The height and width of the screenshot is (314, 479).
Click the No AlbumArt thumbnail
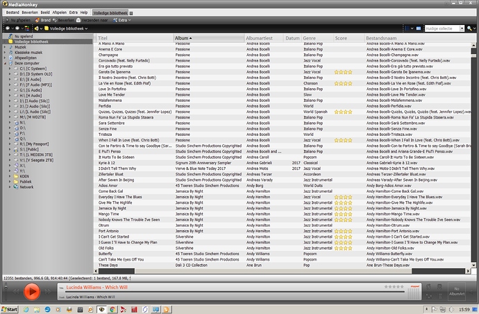(x=457, y=291)
